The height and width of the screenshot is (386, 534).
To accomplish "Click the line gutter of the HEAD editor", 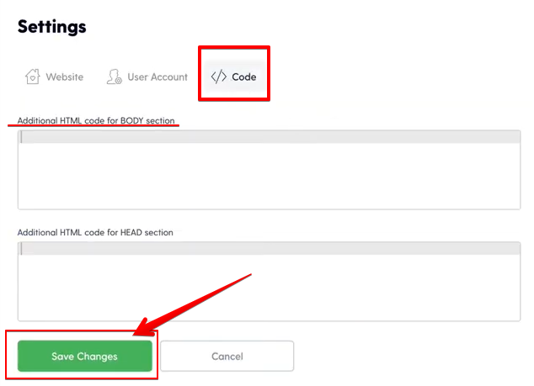I will pos(19,249).
